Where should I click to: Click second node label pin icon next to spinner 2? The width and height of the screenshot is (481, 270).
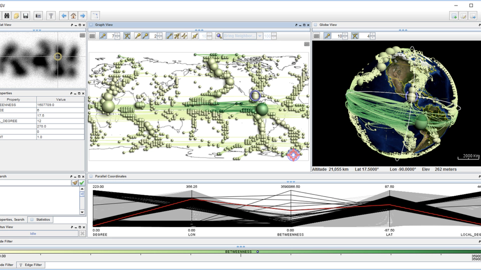(x=145, y=36)
